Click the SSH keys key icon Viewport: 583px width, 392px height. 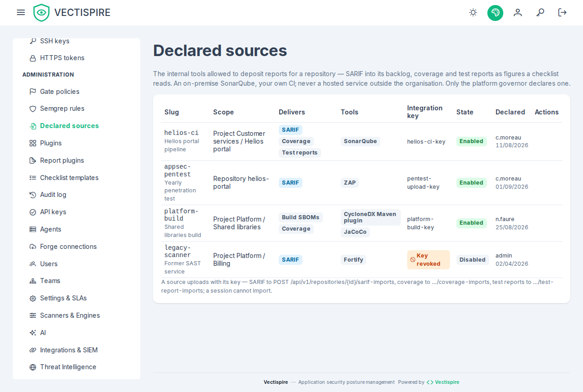(x=33, y=41)
